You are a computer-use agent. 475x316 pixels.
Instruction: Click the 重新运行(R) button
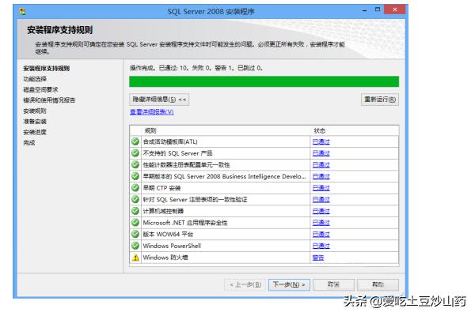380,100
